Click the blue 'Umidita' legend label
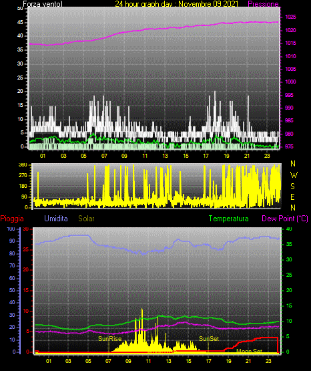The height and width of the screenshot is (371, 311). [x=56, y=219]
